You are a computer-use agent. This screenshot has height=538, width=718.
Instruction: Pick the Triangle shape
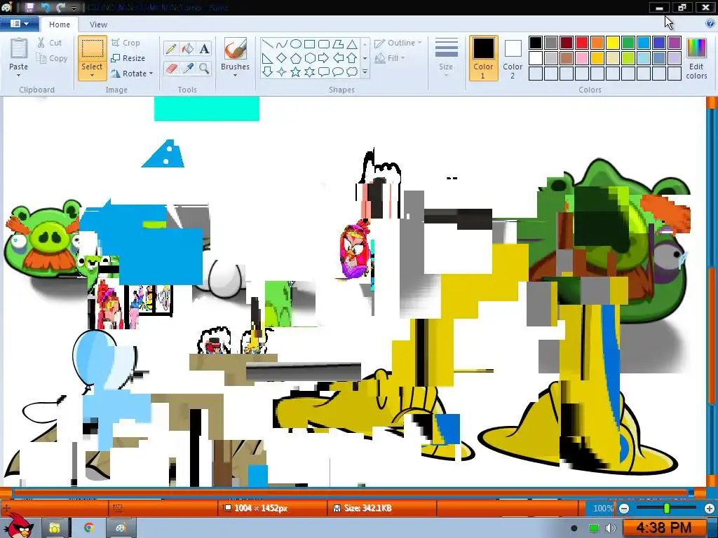352,44
